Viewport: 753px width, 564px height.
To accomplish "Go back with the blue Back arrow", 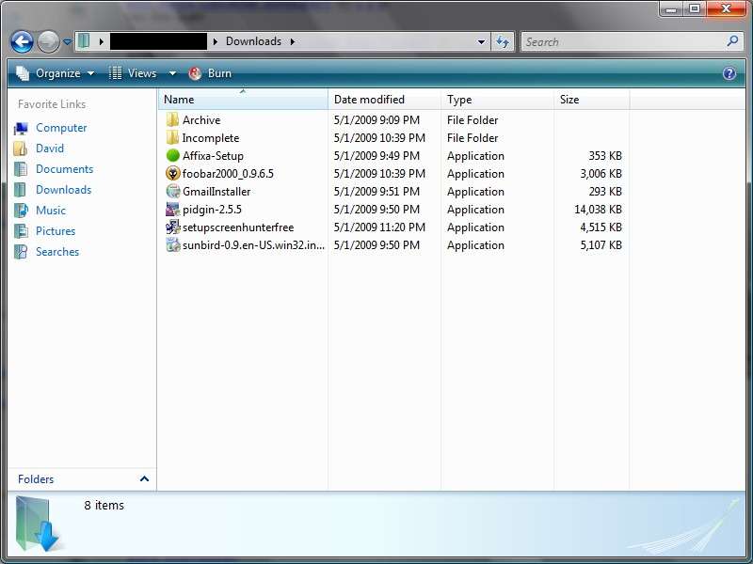I will 22,41.
